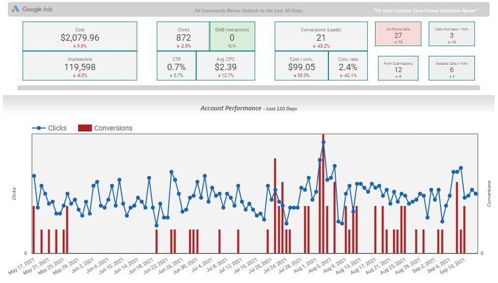498x283 pixels.
Task: Open the Clicks scorecard showing 872
Action: coord(183,36)
